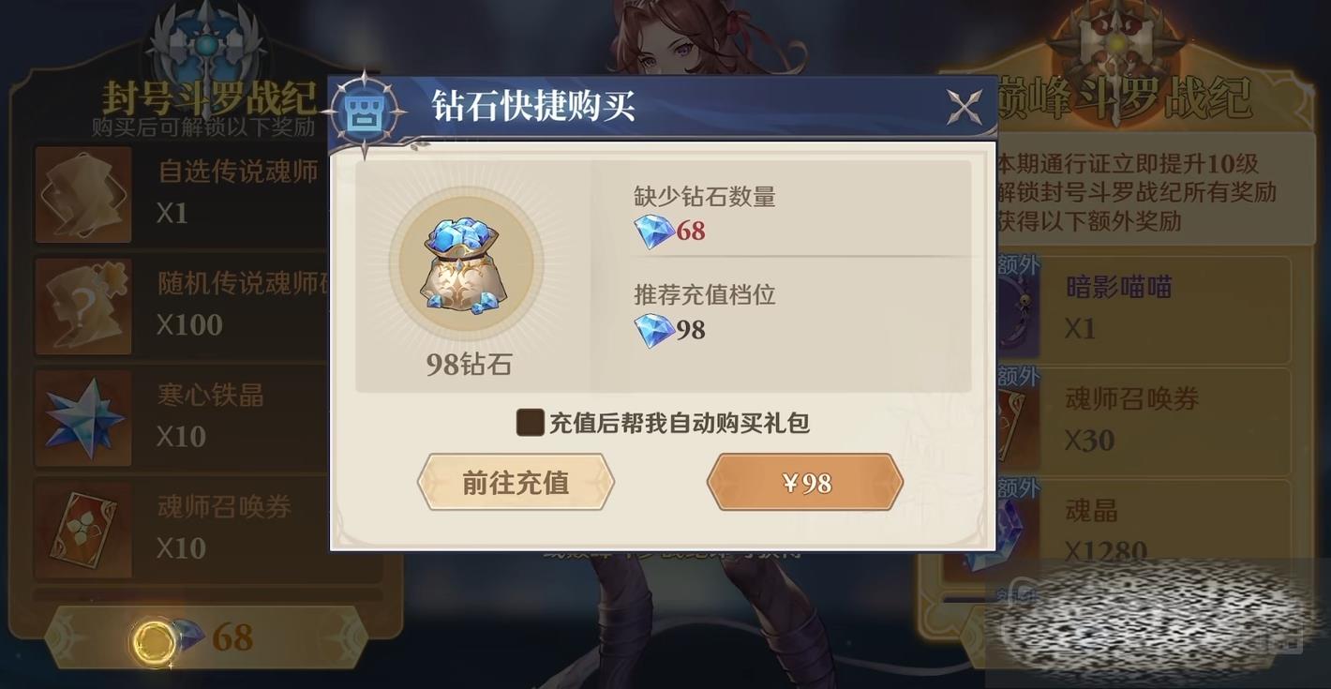Click the diamond icon beside missing 68

tap(653, 231)
